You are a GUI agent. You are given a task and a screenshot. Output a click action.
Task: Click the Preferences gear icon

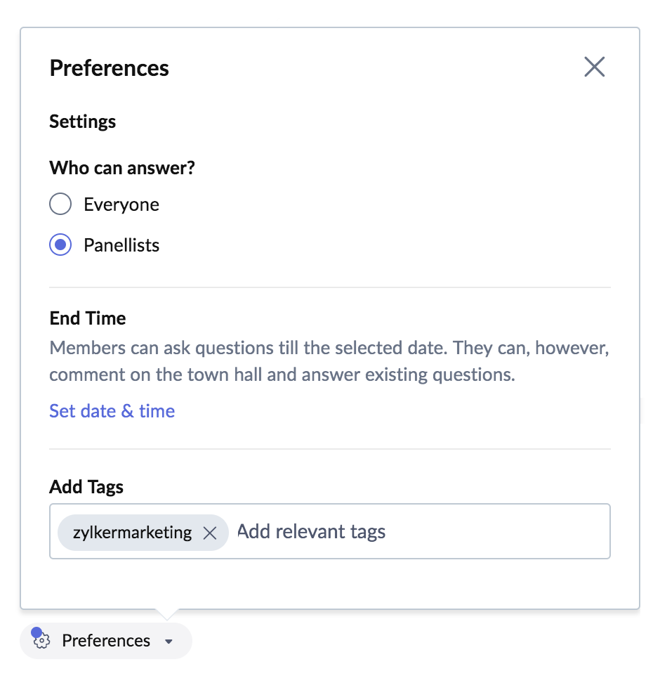coord(42,641)
